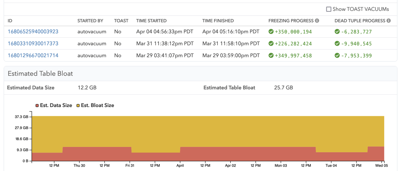
Task: Click the Estimated Data Size label
Action: (31, 88)
